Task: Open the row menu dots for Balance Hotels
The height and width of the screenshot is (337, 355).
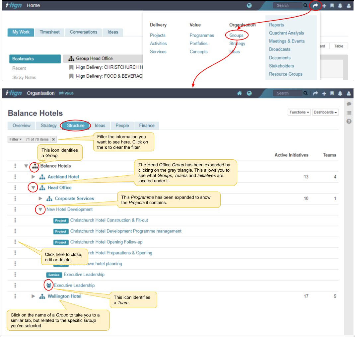Action: (x=15, y=166)
